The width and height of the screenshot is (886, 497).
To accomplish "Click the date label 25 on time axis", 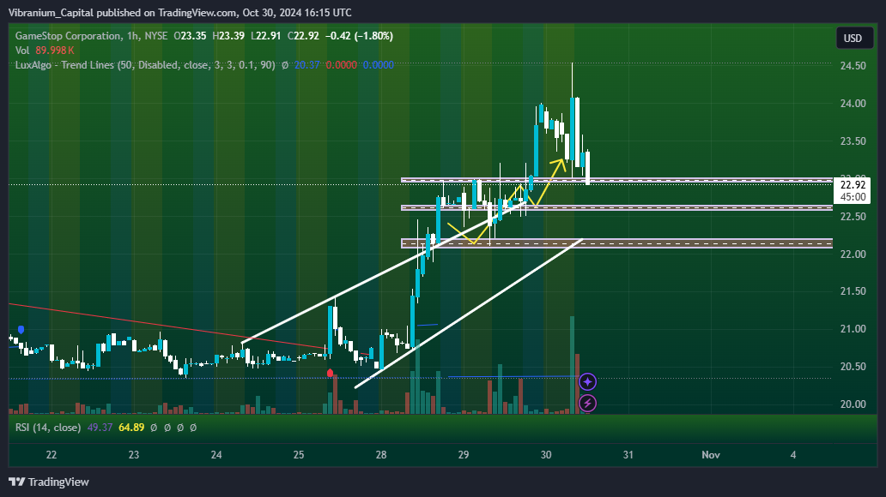I will coord(299,455).
